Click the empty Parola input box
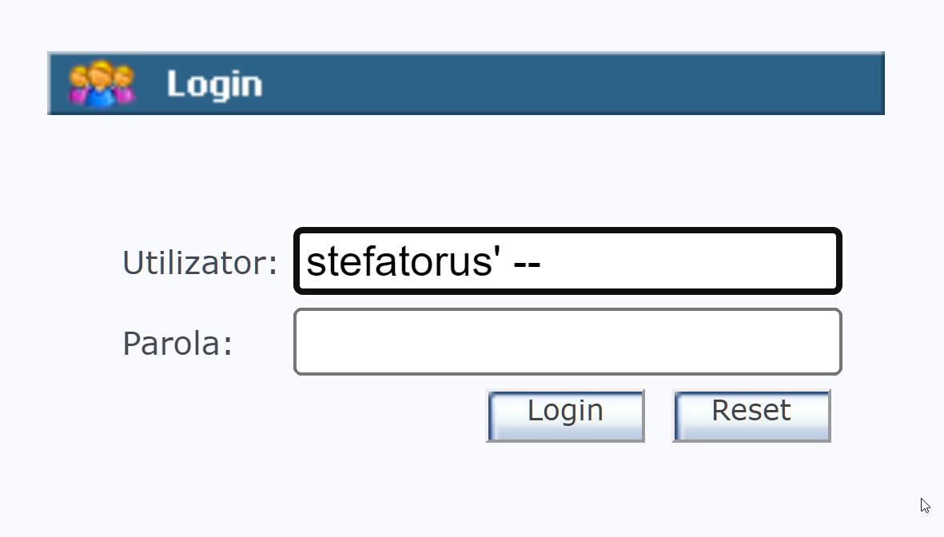 pyautogui.click(x=568, y=341)
